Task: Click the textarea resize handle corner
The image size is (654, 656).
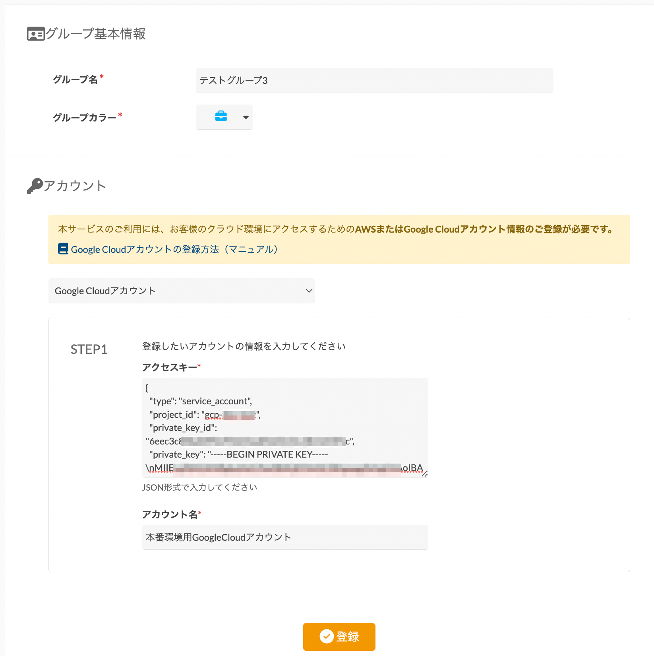Action: pos(424,473)
